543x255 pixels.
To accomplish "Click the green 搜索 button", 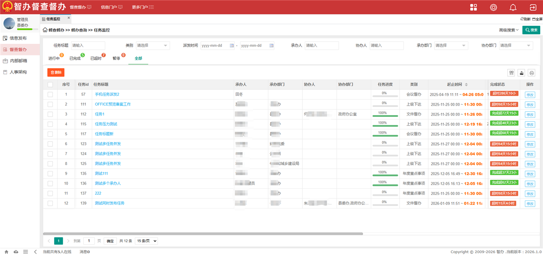I will pos(531,30).
